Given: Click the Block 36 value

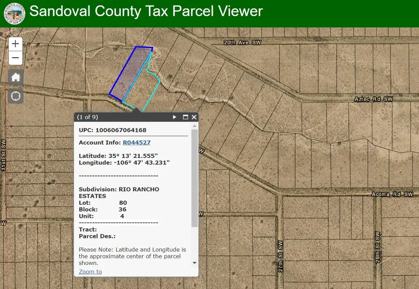Looking at the screenshot, I should pos(122,209).
